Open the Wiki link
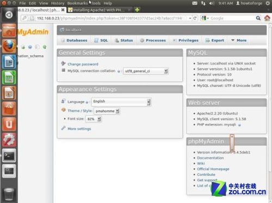 [x=201, y=163]
